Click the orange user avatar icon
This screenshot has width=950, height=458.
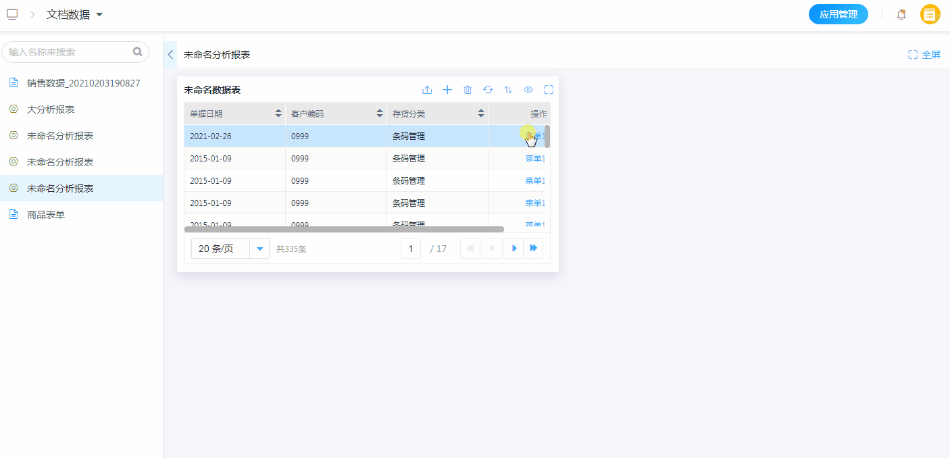[x=930, y=14]
